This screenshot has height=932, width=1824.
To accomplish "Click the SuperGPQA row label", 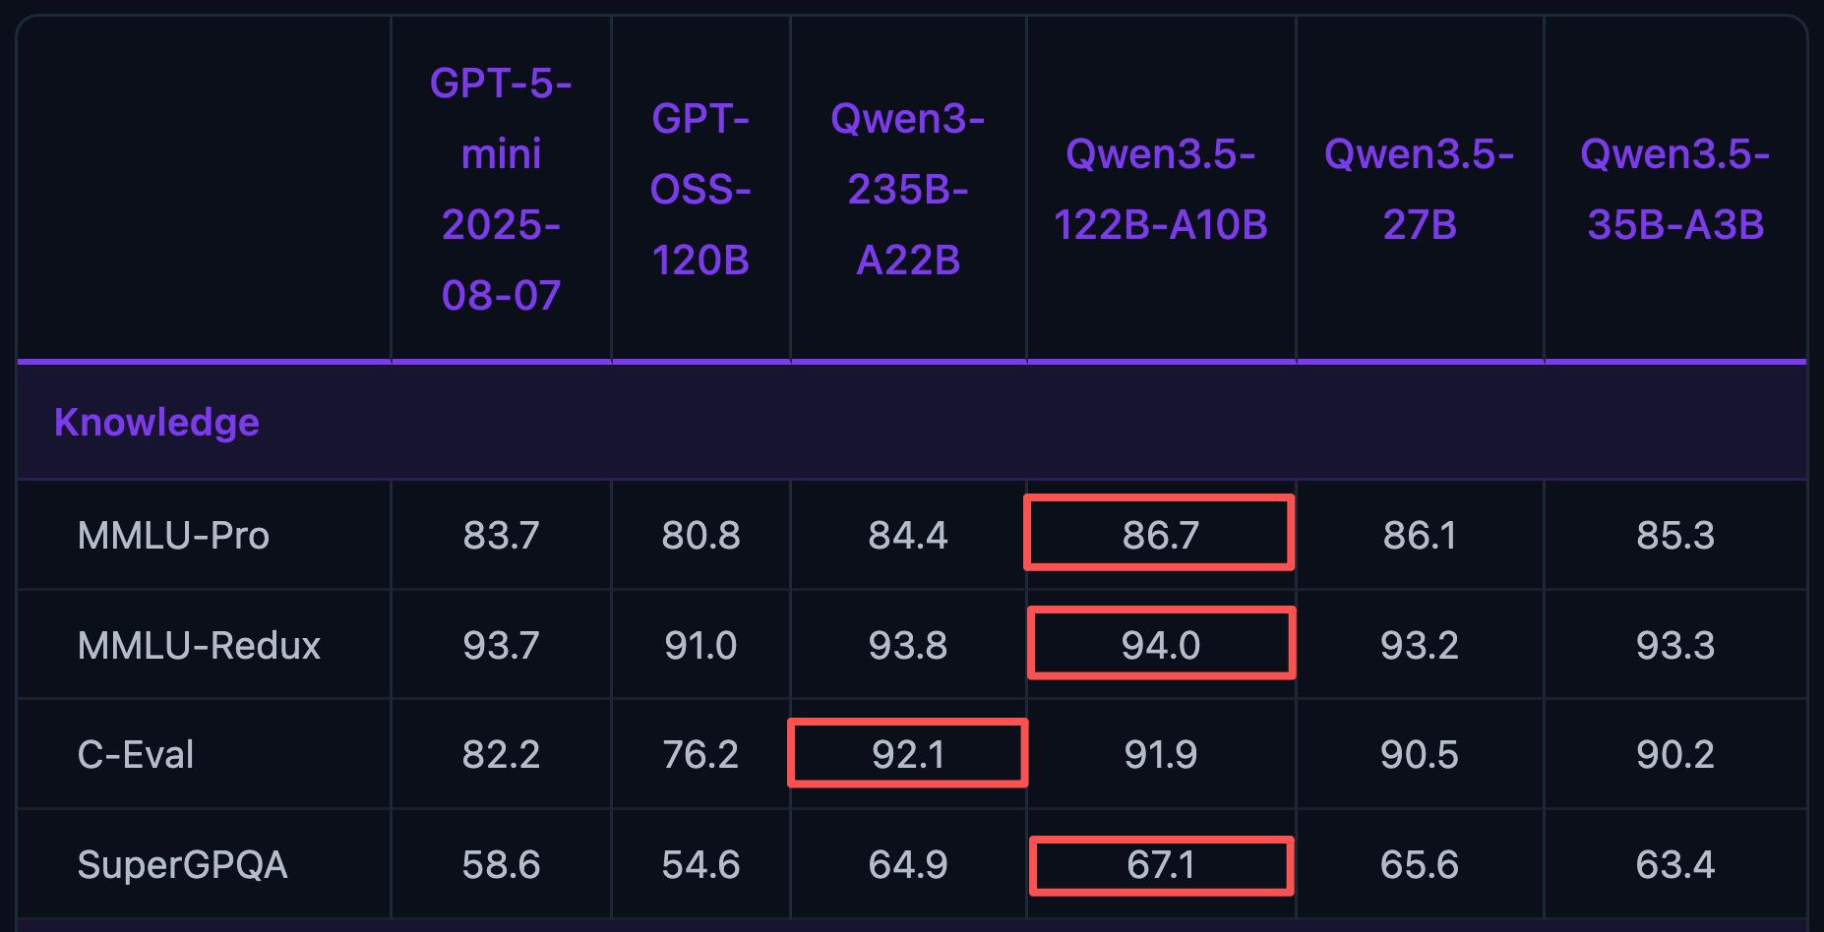I will [x=182, y=864].
